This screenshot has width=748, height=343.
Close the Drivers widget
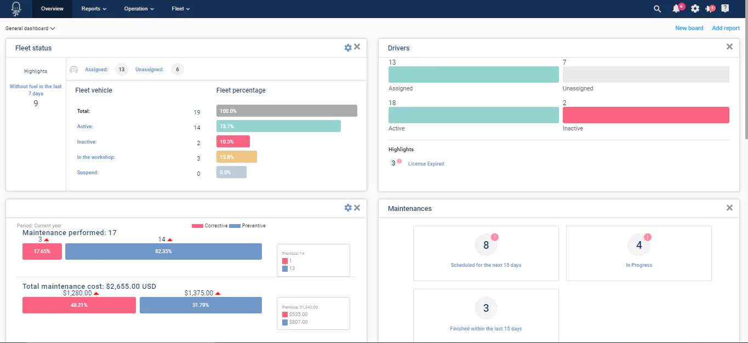click(729, 47)
